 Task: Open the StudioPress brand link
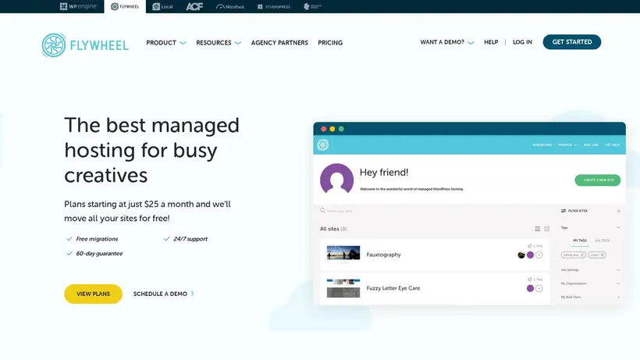click(274, 6)
